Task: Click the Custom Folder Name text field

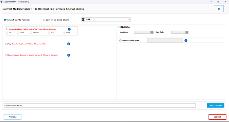Action: pos(165,40)
